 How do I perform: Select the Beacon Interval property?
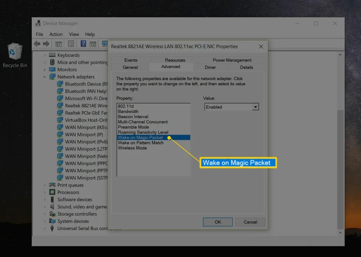[154, 117]
